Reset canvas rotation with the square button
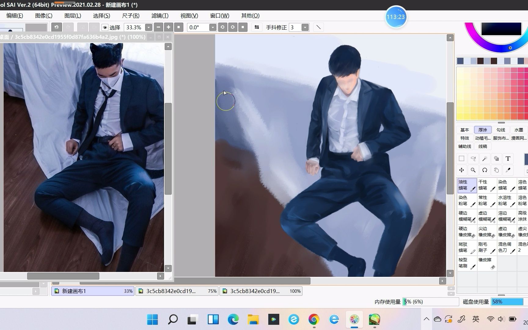The image size is (528, 330). 243,27
